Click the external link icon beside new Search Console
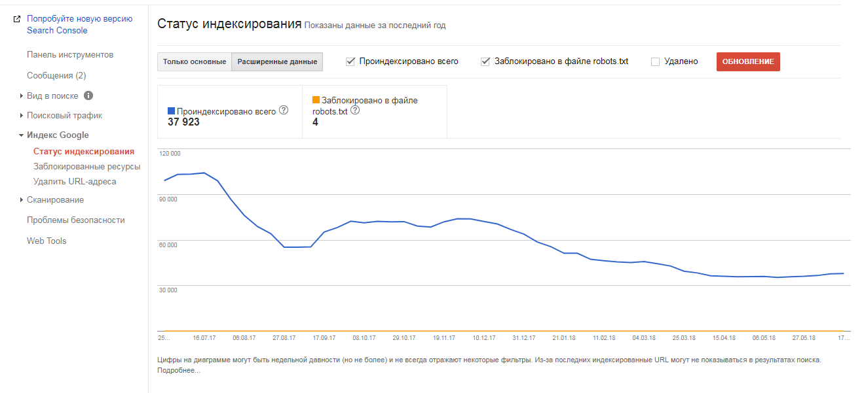This screenshot has height=393, width=864. [x=17, y=19]
